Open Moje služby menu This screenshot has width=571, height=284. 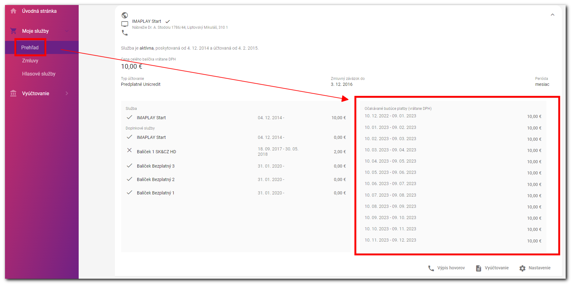35,31
